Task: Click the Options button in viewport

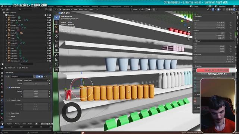Action: (x=234, y=13)
